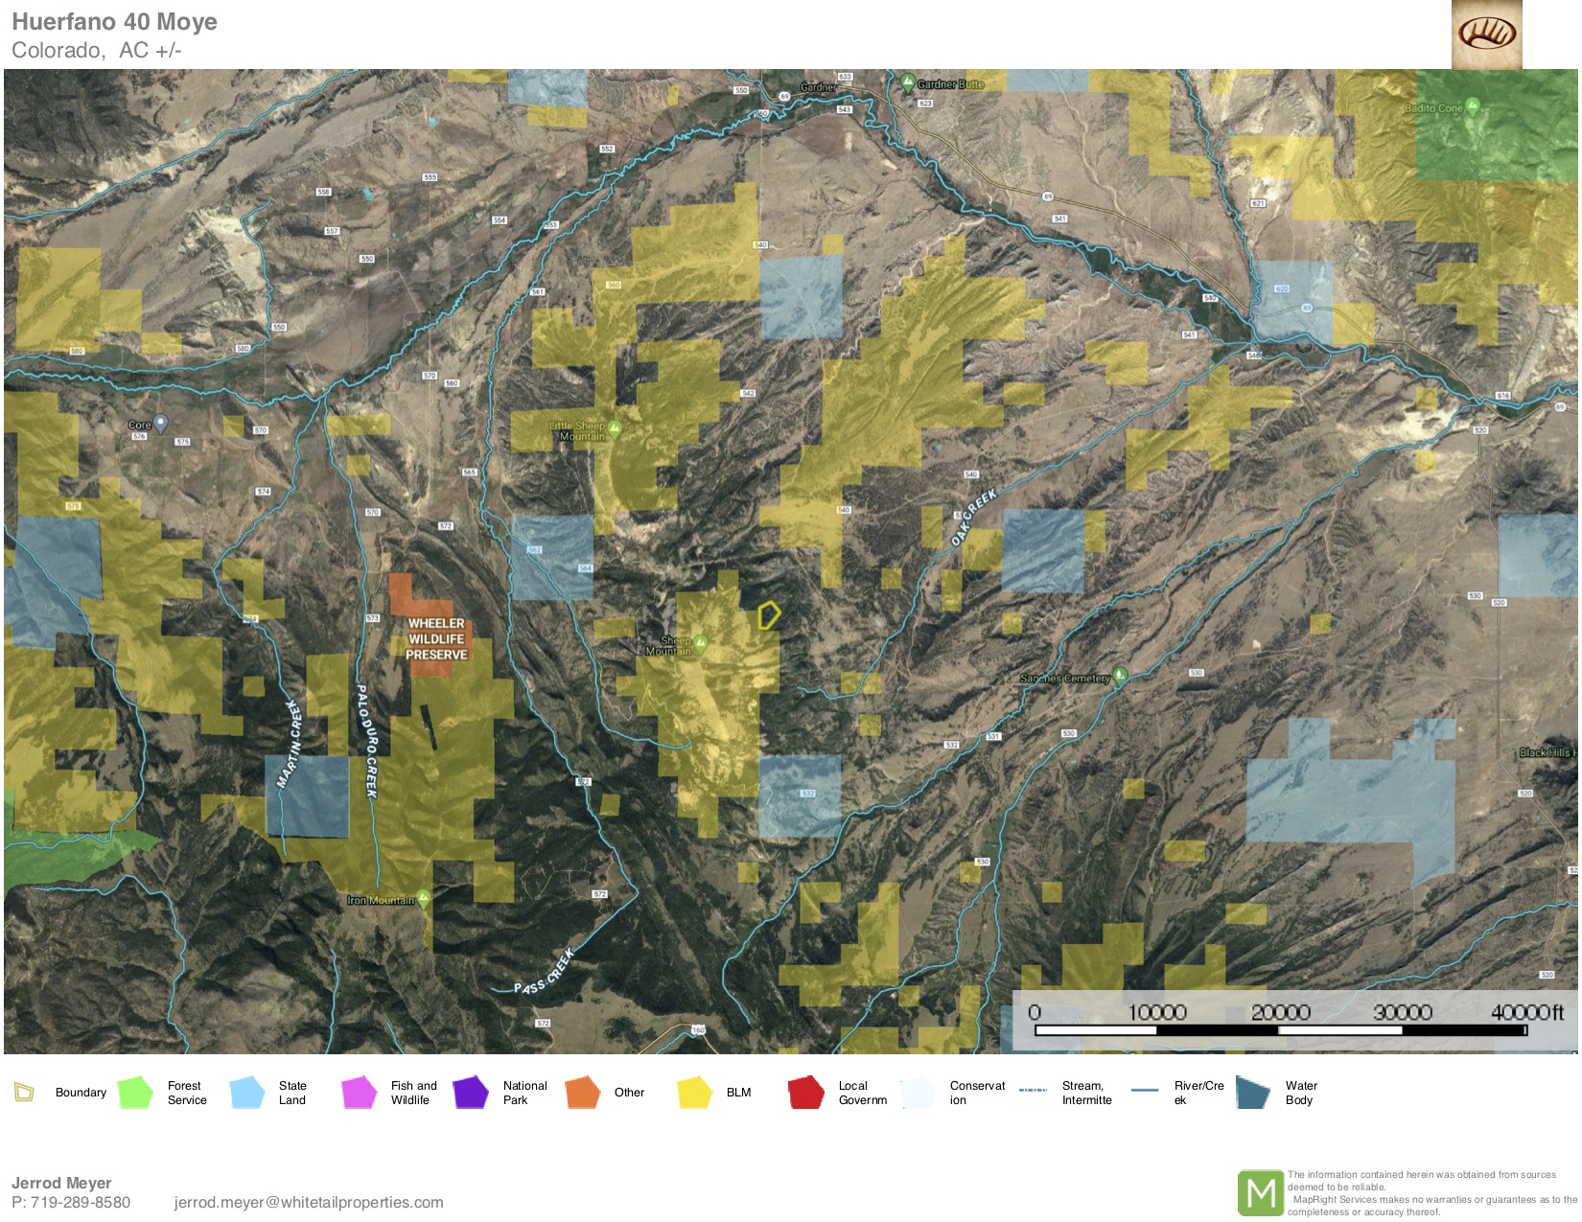Click the green MapRight M logo
The image size is (1582, 1222).
coord(1260,1193)
